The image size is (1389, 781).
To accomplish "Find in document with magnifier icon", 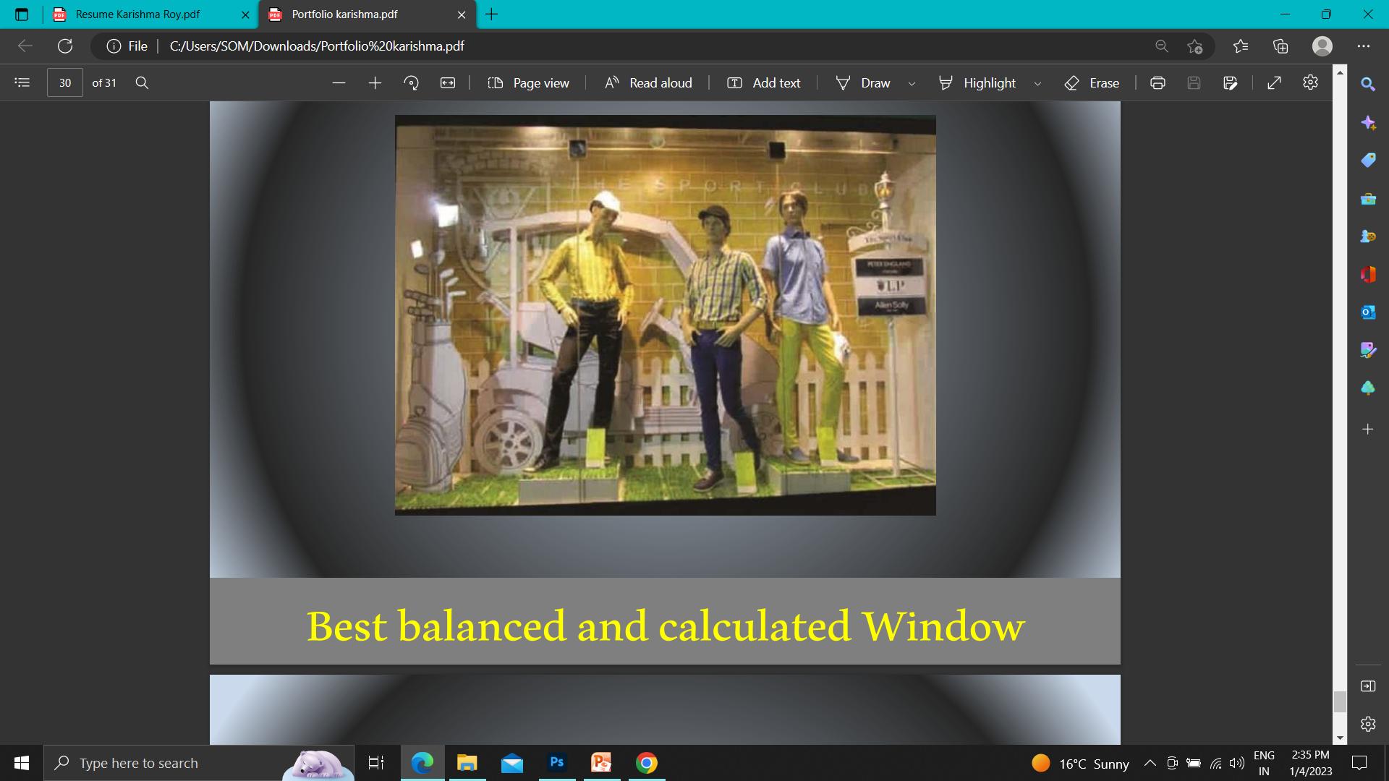I will 142,83.
